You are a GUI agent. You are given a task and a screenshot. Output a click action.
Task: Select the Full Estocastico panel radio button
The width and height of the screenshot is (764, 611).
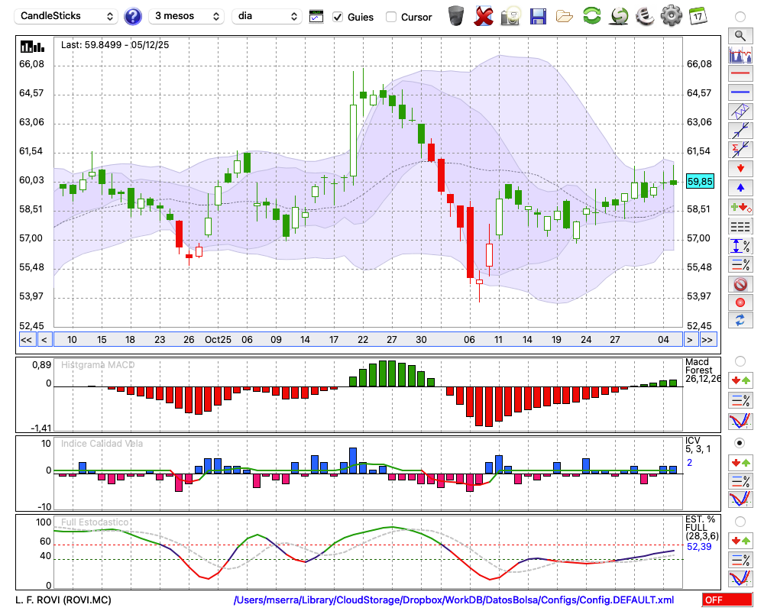click(x=740, y=521)
